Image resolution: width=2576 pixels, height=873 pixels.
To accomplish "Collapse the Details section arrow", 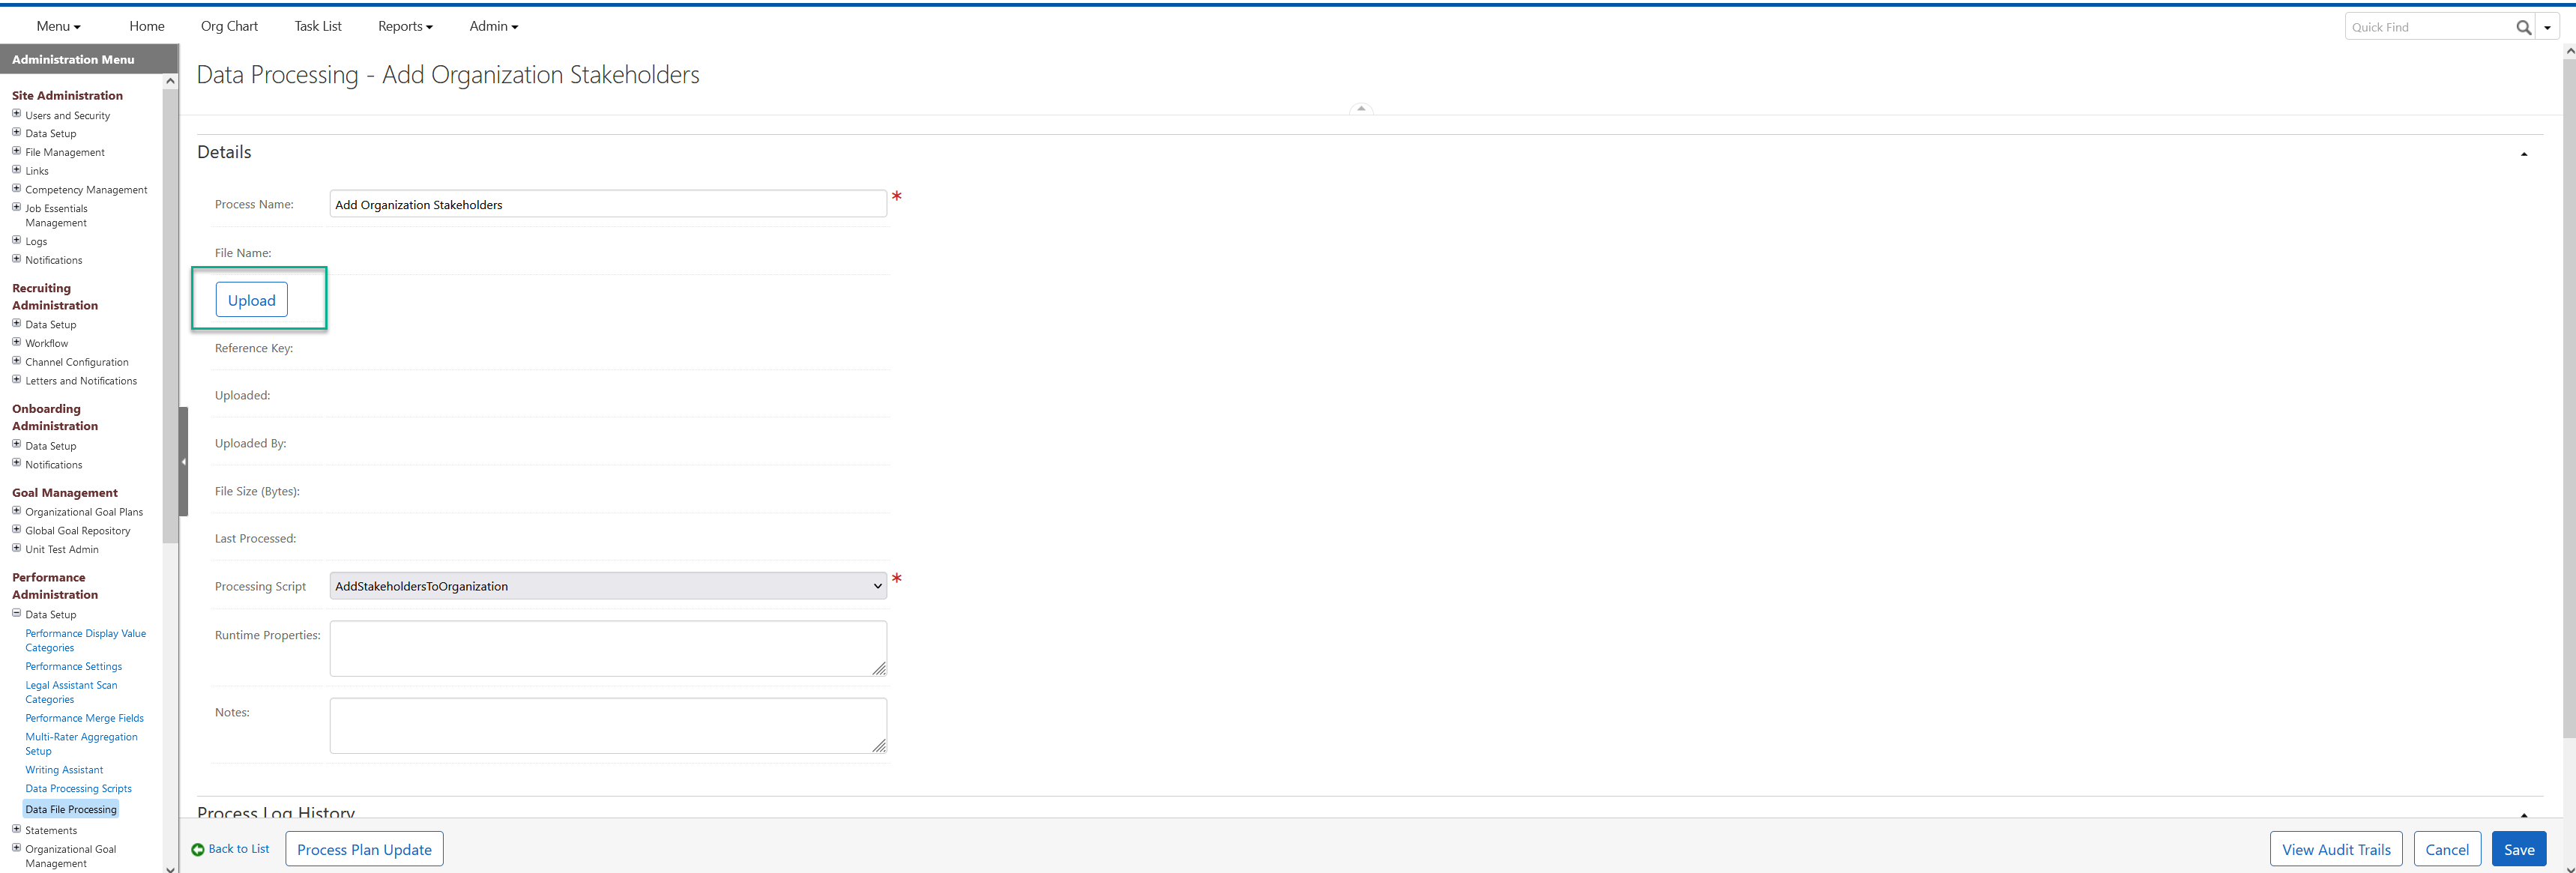I will 2523,154.
